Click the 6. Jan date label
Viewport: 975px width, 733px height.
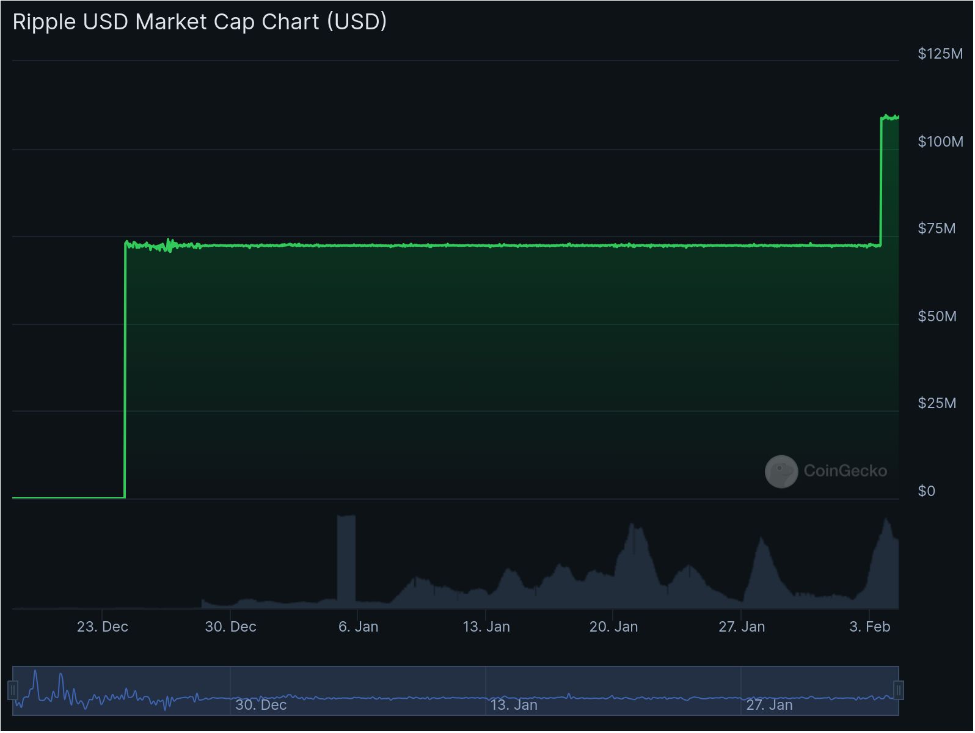(359, 627)
